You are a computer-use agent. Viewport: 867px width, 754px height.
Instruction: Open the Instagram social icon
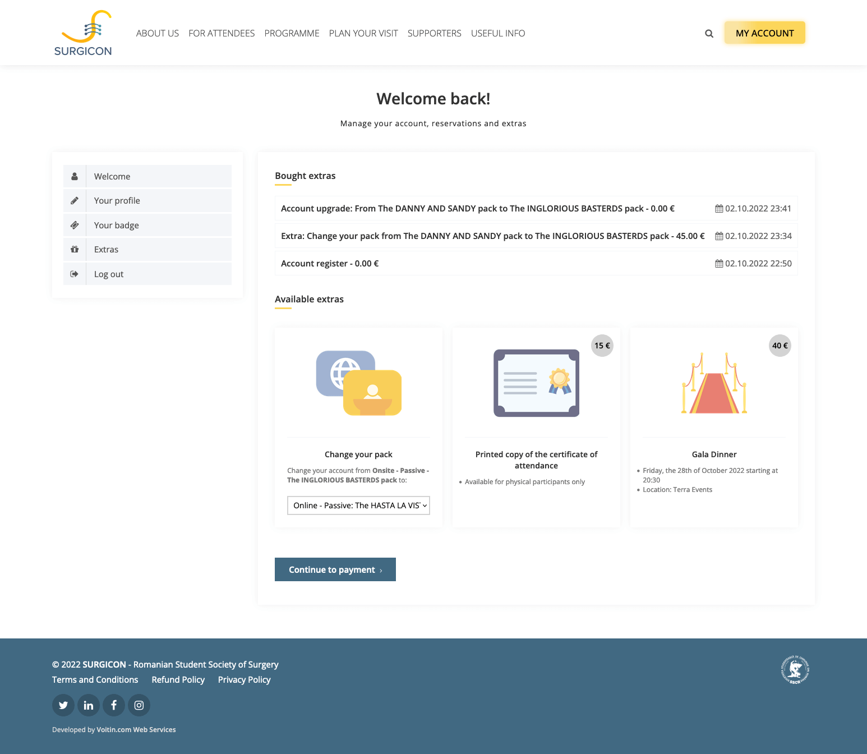[x=139, y=705]
